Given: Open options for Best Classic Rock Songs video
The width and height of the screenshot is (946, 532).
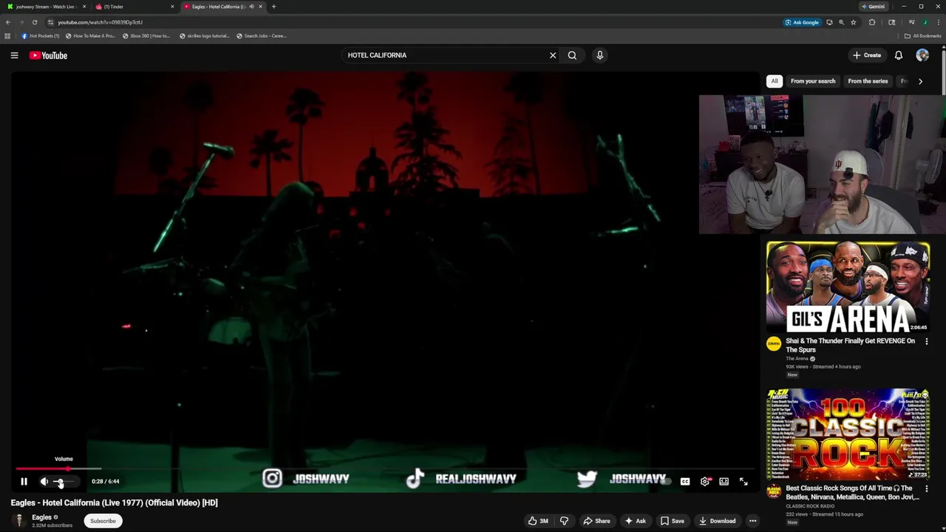Looking at the screenshot, I should click(926, 489).
